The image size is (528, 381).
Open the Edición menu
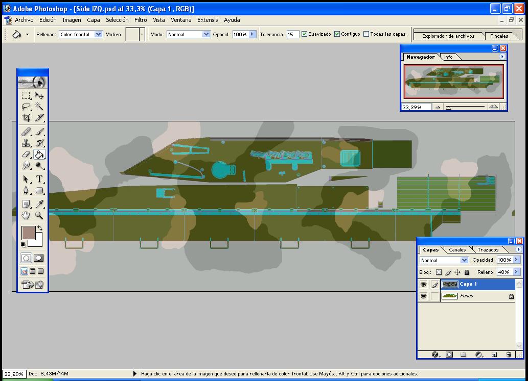(x=48, y=20)
